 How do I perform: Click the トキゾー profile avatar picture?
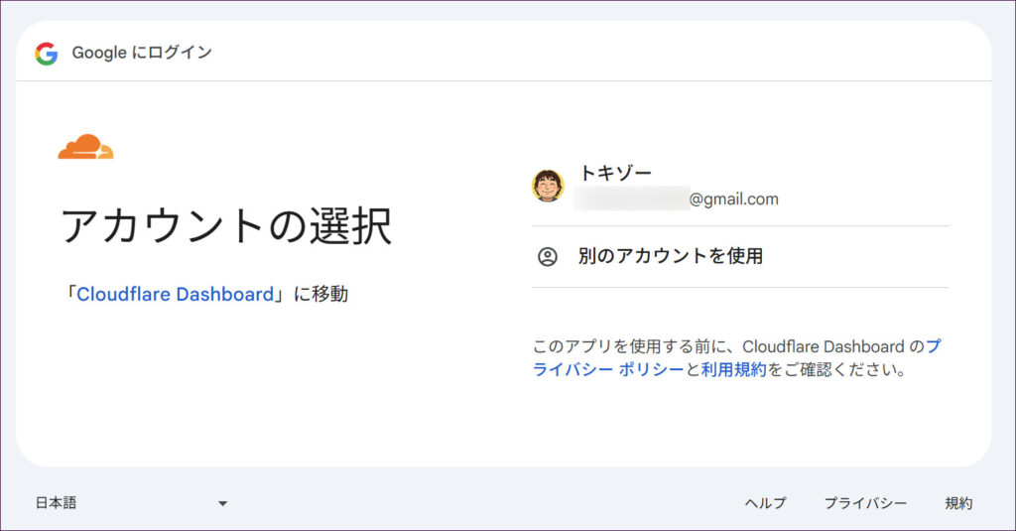(548, 186)
